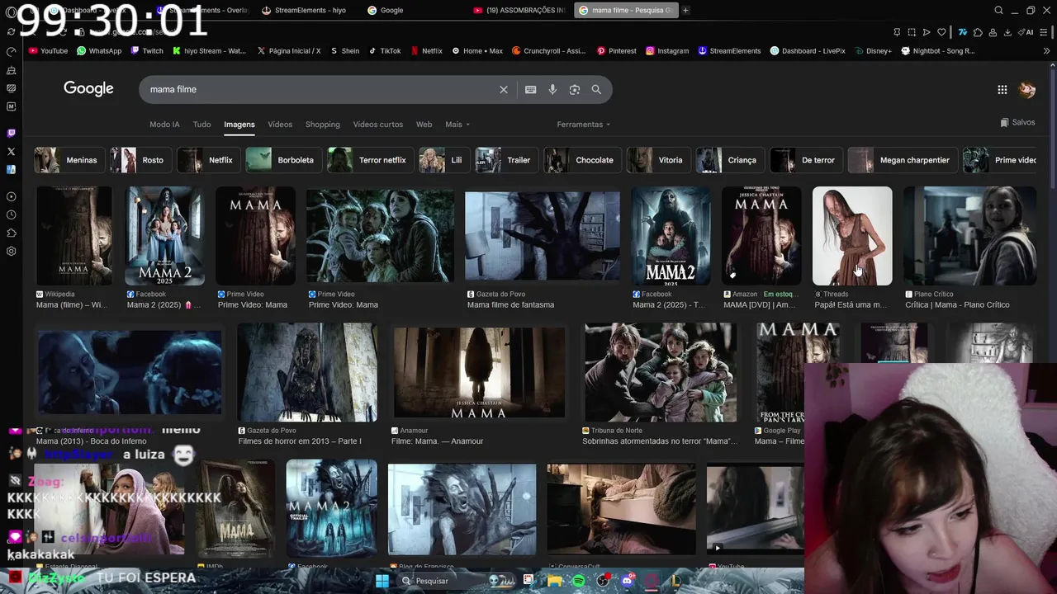Select the Vídeos tab
This screenshot has height=594, width=1057.
(x=280, y=125)
